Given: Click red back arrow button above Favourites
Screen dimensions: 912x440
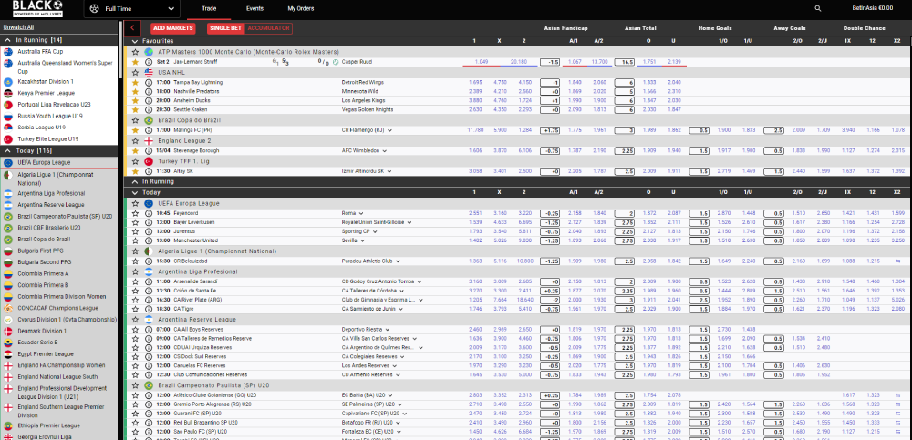Looking at the screenshot, I should [x=132, y=27].
